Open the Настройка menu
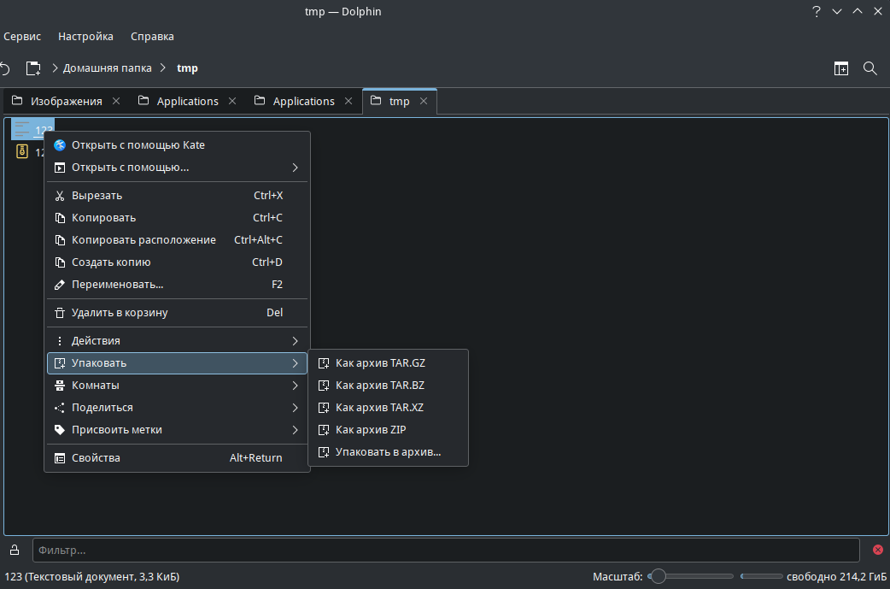The height and width of the screenshot is (589, 890). [85, 37]
